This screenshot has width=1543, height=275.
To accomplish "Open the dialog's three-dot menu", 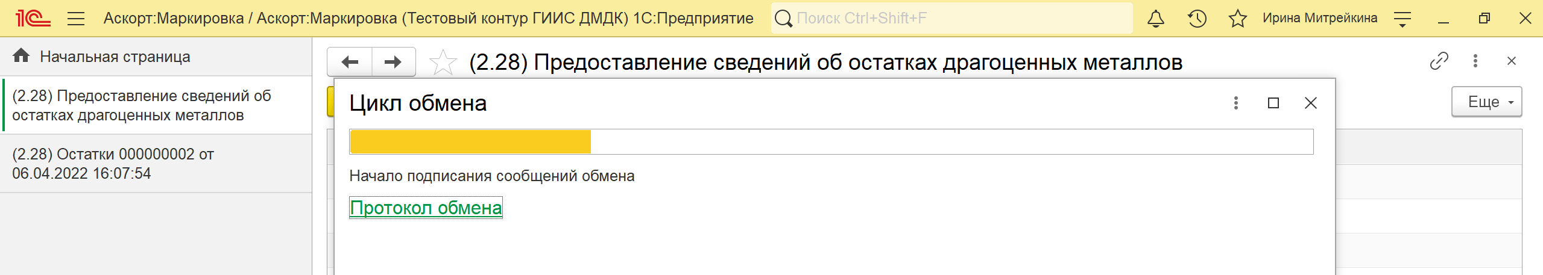I will (x=1236, y=103).
